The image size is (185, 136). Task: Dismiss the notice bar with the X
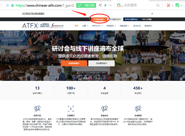point(152,14)
